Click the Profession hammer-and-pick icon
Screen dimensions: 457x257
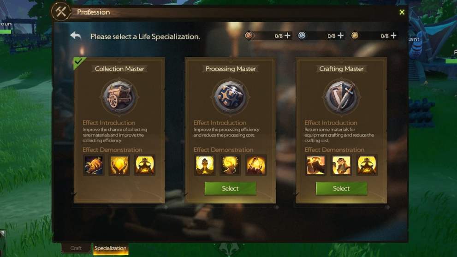click(61, 12)
